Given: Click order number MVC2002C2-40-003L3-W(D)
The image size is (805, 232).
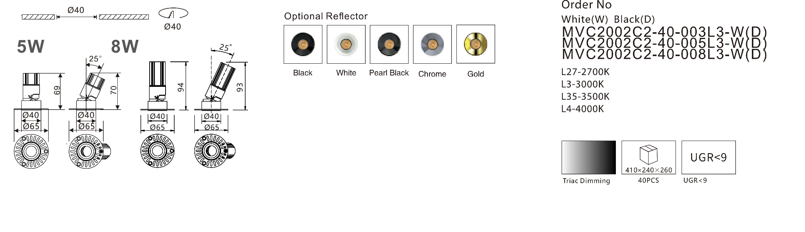Looking at the screenshot, I should [665, 32].
